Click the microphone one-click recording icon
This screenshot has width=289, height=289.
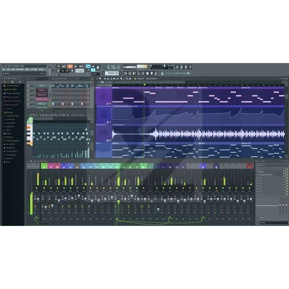tap(185, 67)
